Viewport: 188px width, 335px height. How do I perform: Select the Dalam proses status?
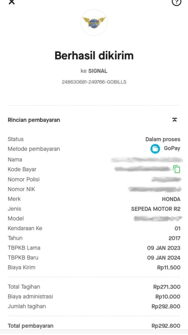pos(163,139)
